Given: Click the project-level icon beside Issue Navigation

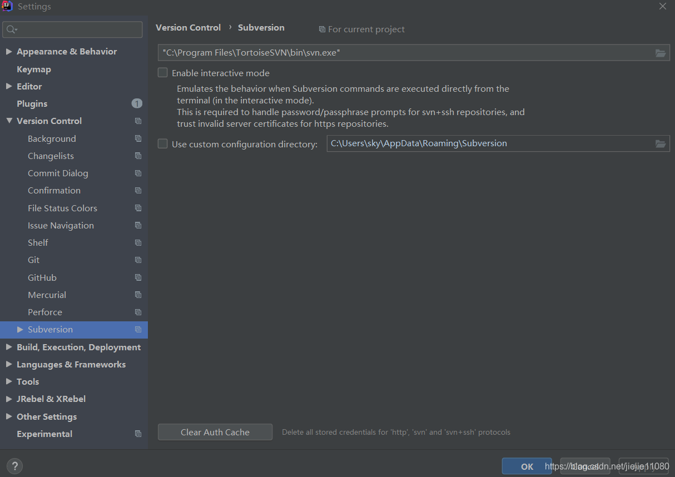Looking at the screenshot, I should pos(138,225).
